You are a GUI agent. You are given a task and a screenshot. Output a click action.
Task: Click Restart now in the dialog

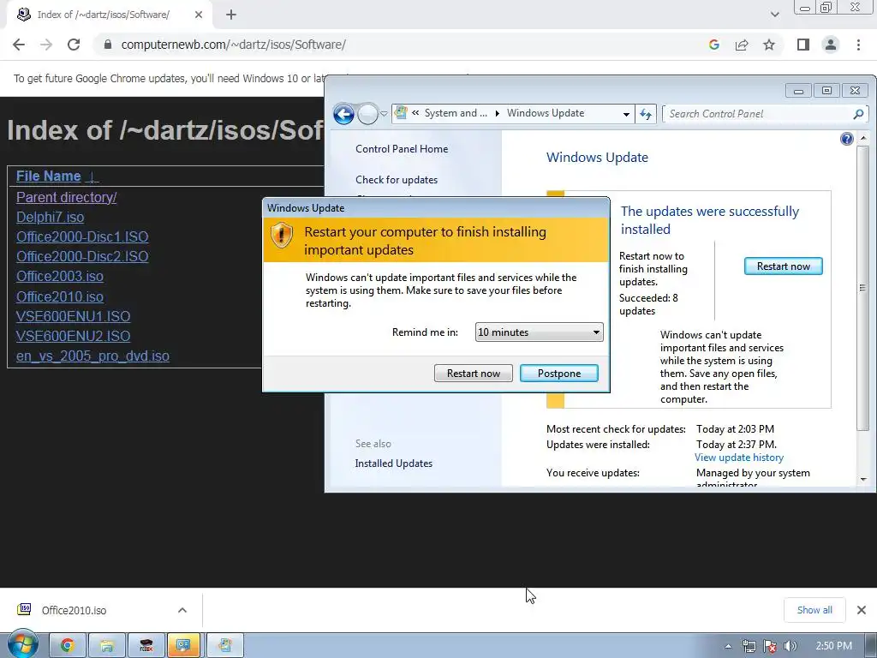473,374
